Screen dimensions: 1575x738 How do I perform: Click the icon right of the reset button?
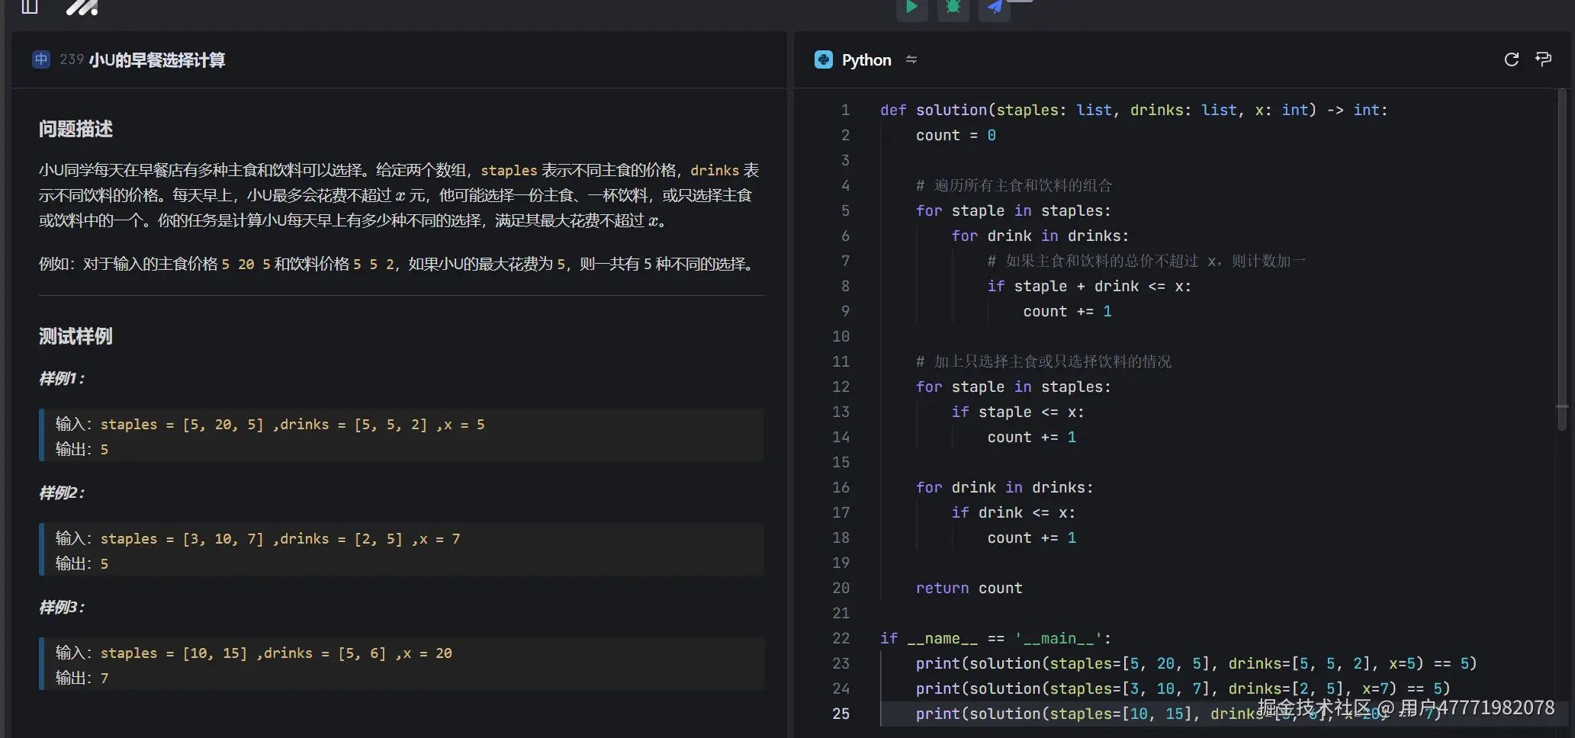point(1543,59)
